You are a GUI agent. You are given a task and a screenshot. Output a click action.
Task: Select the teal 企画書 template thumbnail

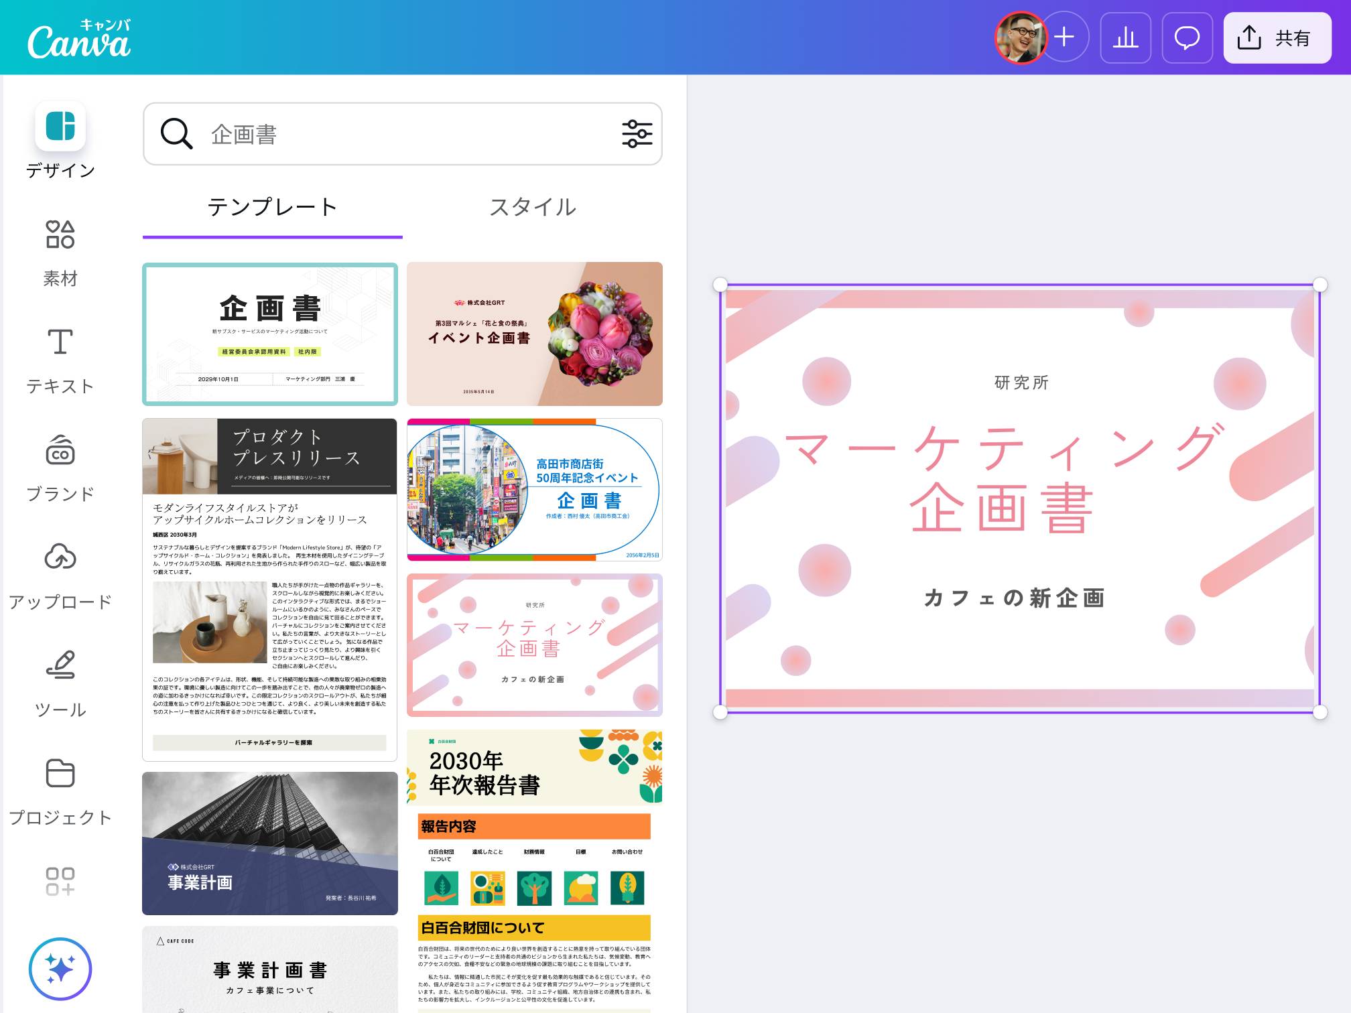click(270, 333)
